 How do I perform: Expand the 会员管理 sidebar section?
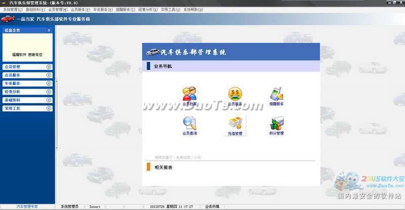click(x=49, y=67)
